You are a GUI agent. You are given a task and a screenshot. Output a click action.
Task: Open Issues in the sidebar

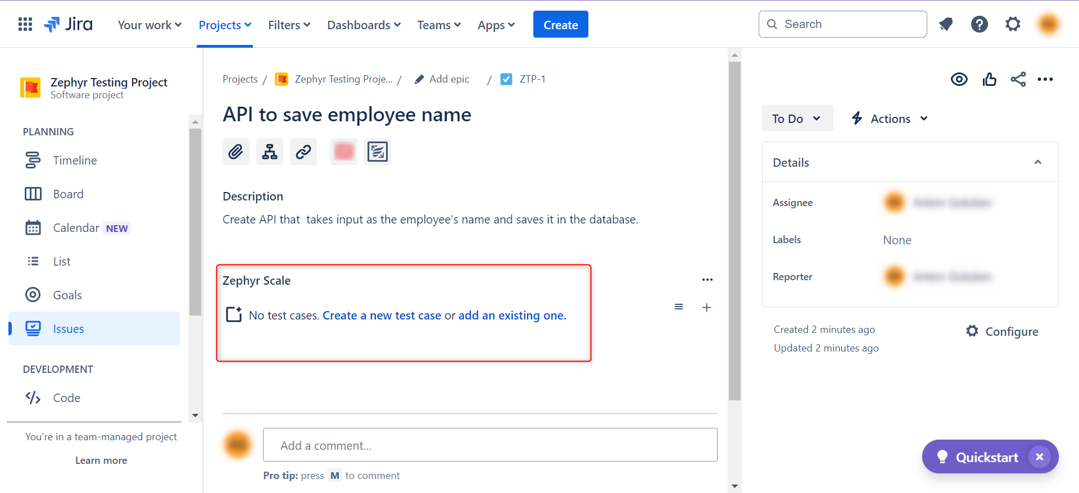coord(94,328)
